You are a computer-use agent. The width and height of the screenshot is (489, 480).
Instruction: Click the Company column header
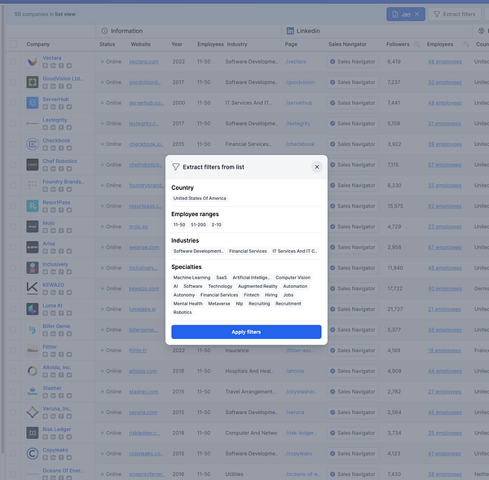tap(38, 44)
